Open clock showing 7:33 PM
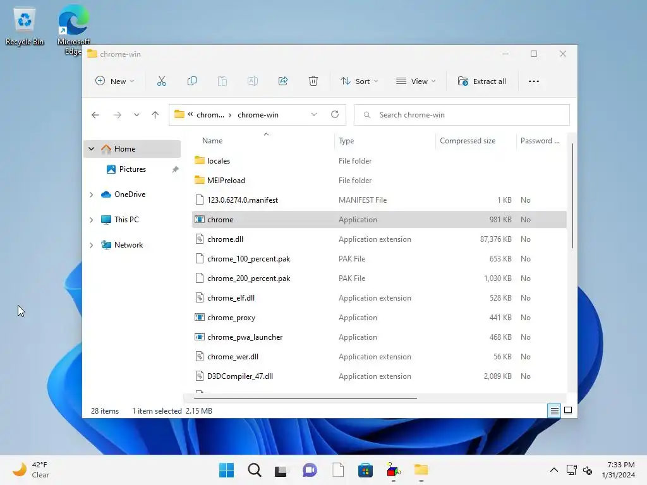 (x=618, y=470)
